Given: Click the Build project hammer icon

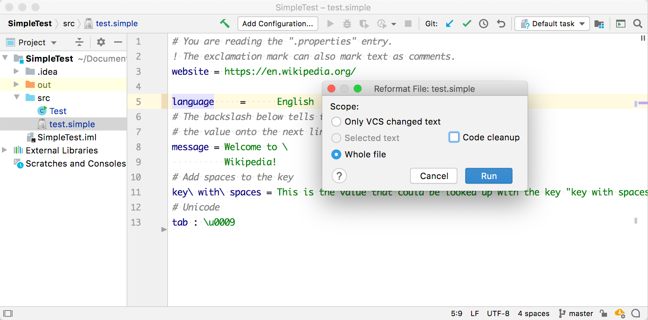Looking at the screenshot, I should (225, 24).
